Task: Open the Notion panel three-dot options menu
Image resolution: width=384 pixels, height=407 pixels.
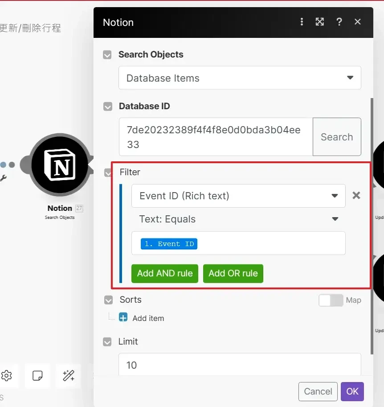Action: [x=302, y=22]
